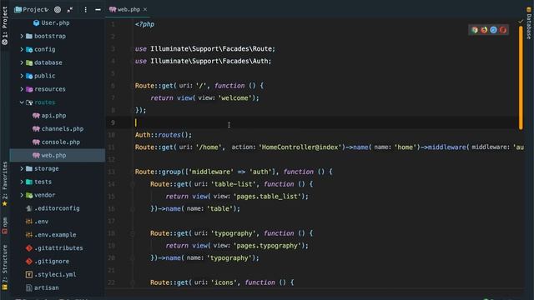Open the Database tool window
The height and width of the screenshot is (300, 534).
[x=528, y=23]
